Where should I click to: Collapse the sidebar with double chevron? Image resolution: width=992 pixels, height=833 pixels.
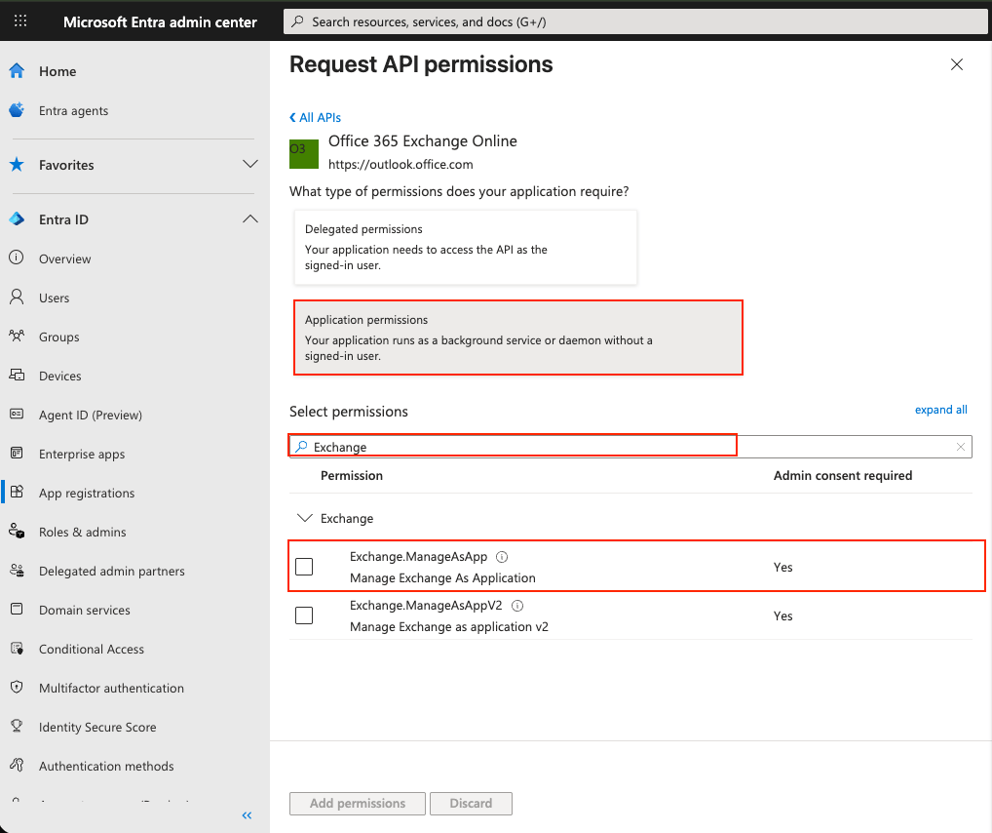247,815
